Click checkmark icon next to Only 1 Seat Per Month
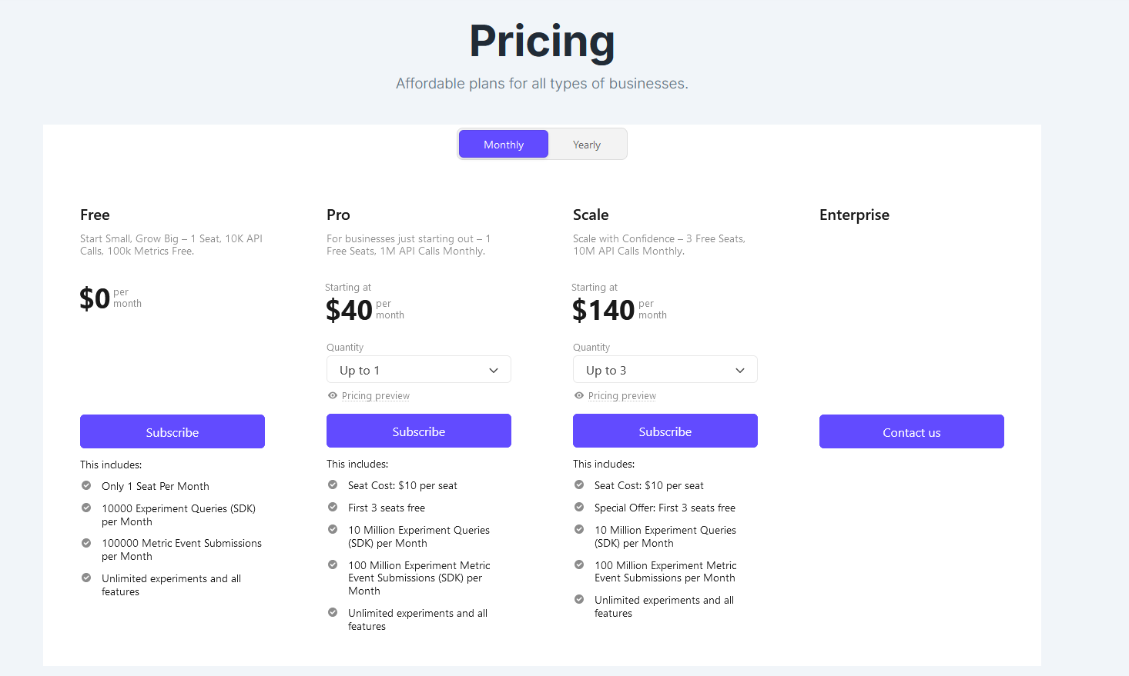This screenshot has width=1129, height=676. pos(86,485)
